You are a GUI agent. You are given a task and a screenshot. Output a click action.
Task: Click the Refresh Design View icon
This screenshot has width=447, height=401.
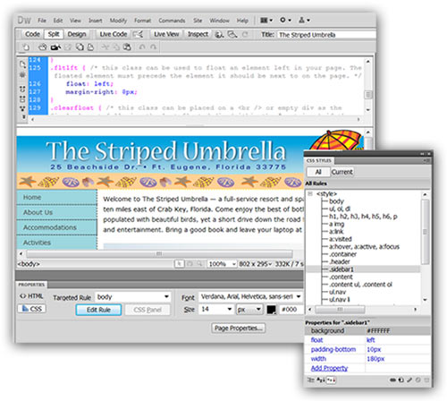(x=245, y=34)
